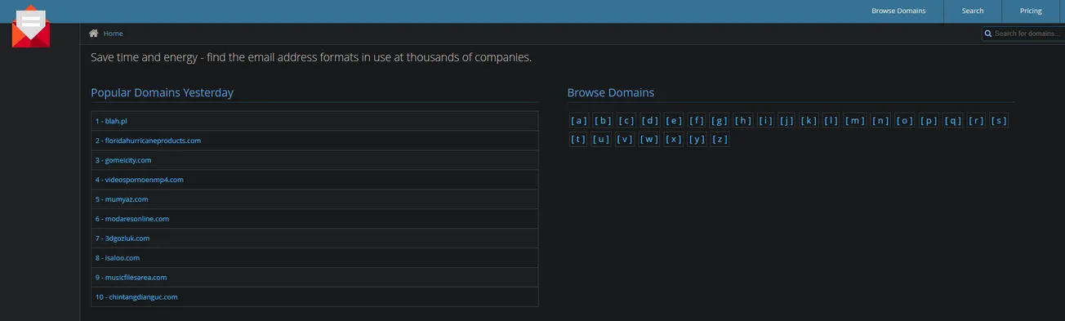Browse domains starting with [n]
This screenshot has width=1065, height=321.
[x=880, y=121]
